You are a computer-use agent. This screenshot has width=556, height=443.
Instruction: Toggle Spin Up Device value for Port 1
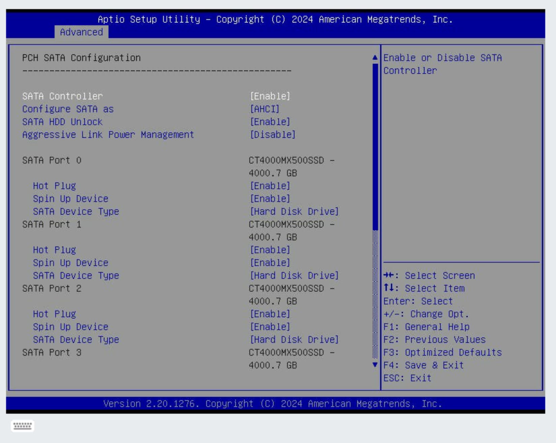click(x=270, y=263)
